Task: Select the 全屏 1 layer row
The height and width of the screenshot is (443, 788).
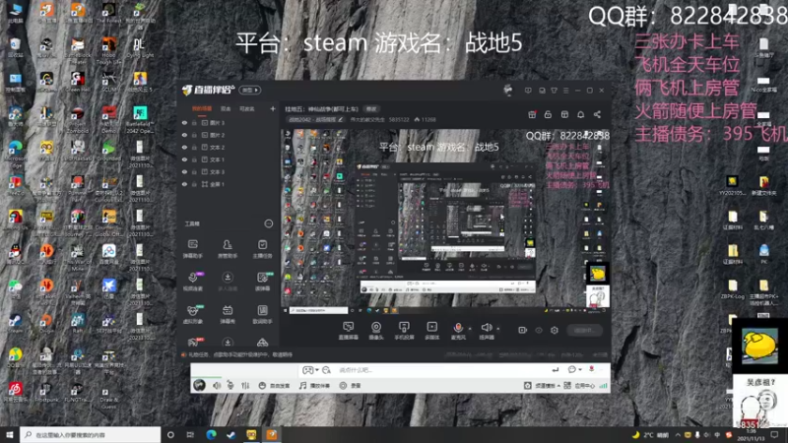Action: click(229, 184)
